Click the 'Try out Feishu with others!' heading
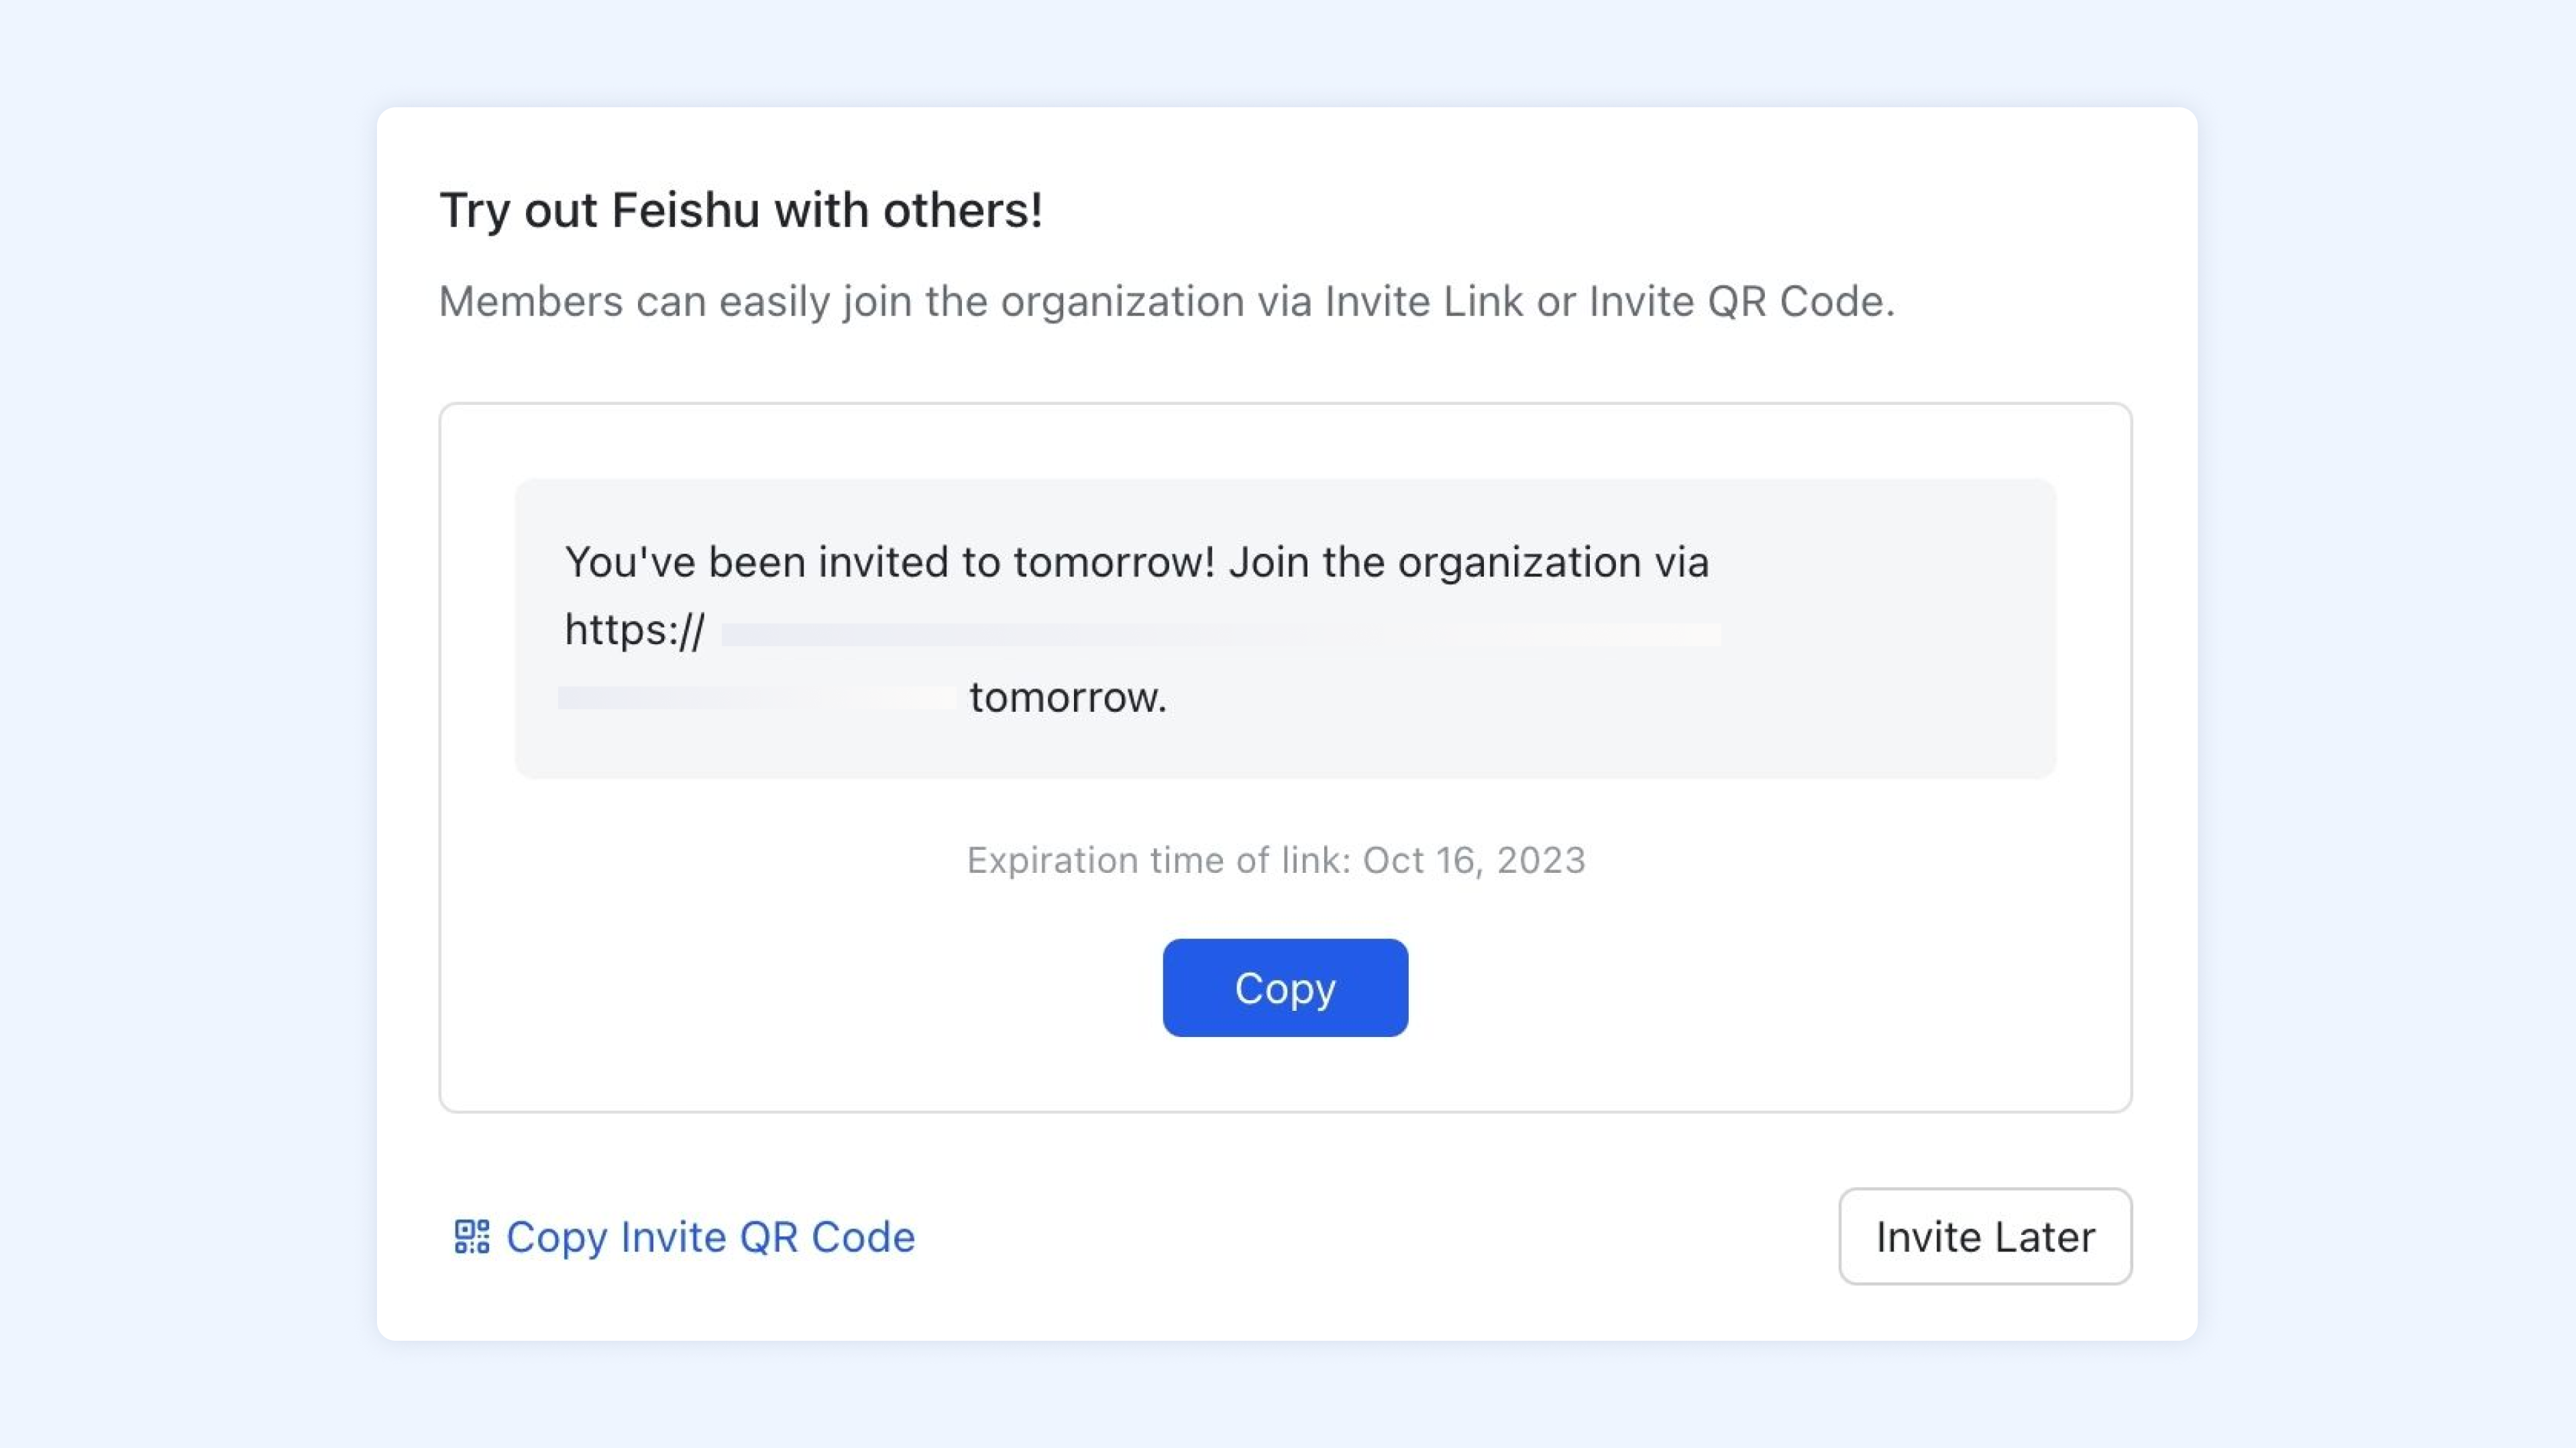Image resolution: width=2576 pixels, height=1448 pixels. click(x=741, y=209)
